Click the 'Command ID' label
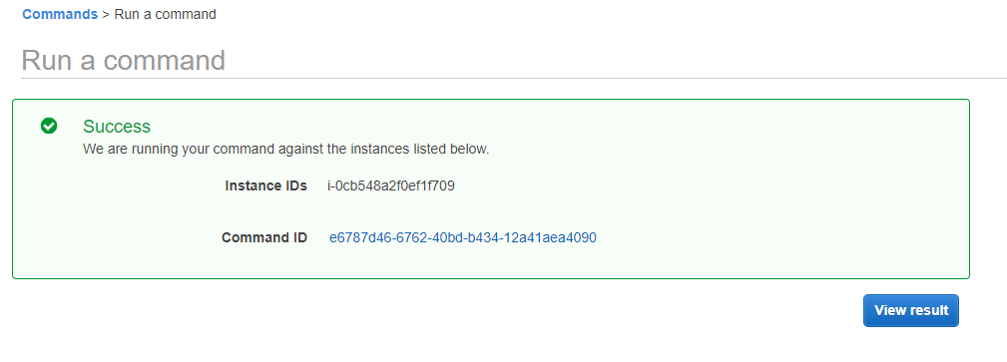The width and height of the screenshot is (1007, 362). click(x=264, y=237)
